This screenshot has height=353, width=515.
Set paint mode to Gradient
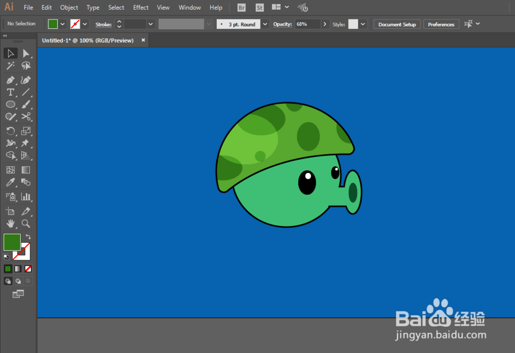18,269
